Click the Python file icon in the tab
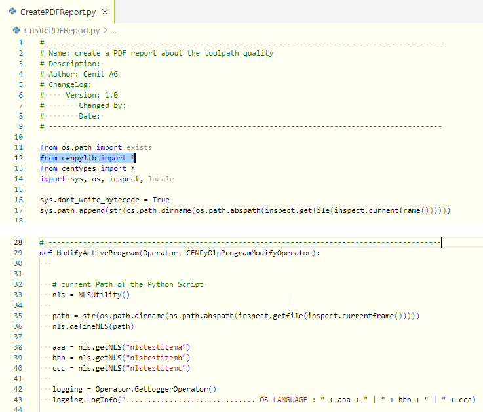Screen dimensions: 483x412 coord(13,12)
